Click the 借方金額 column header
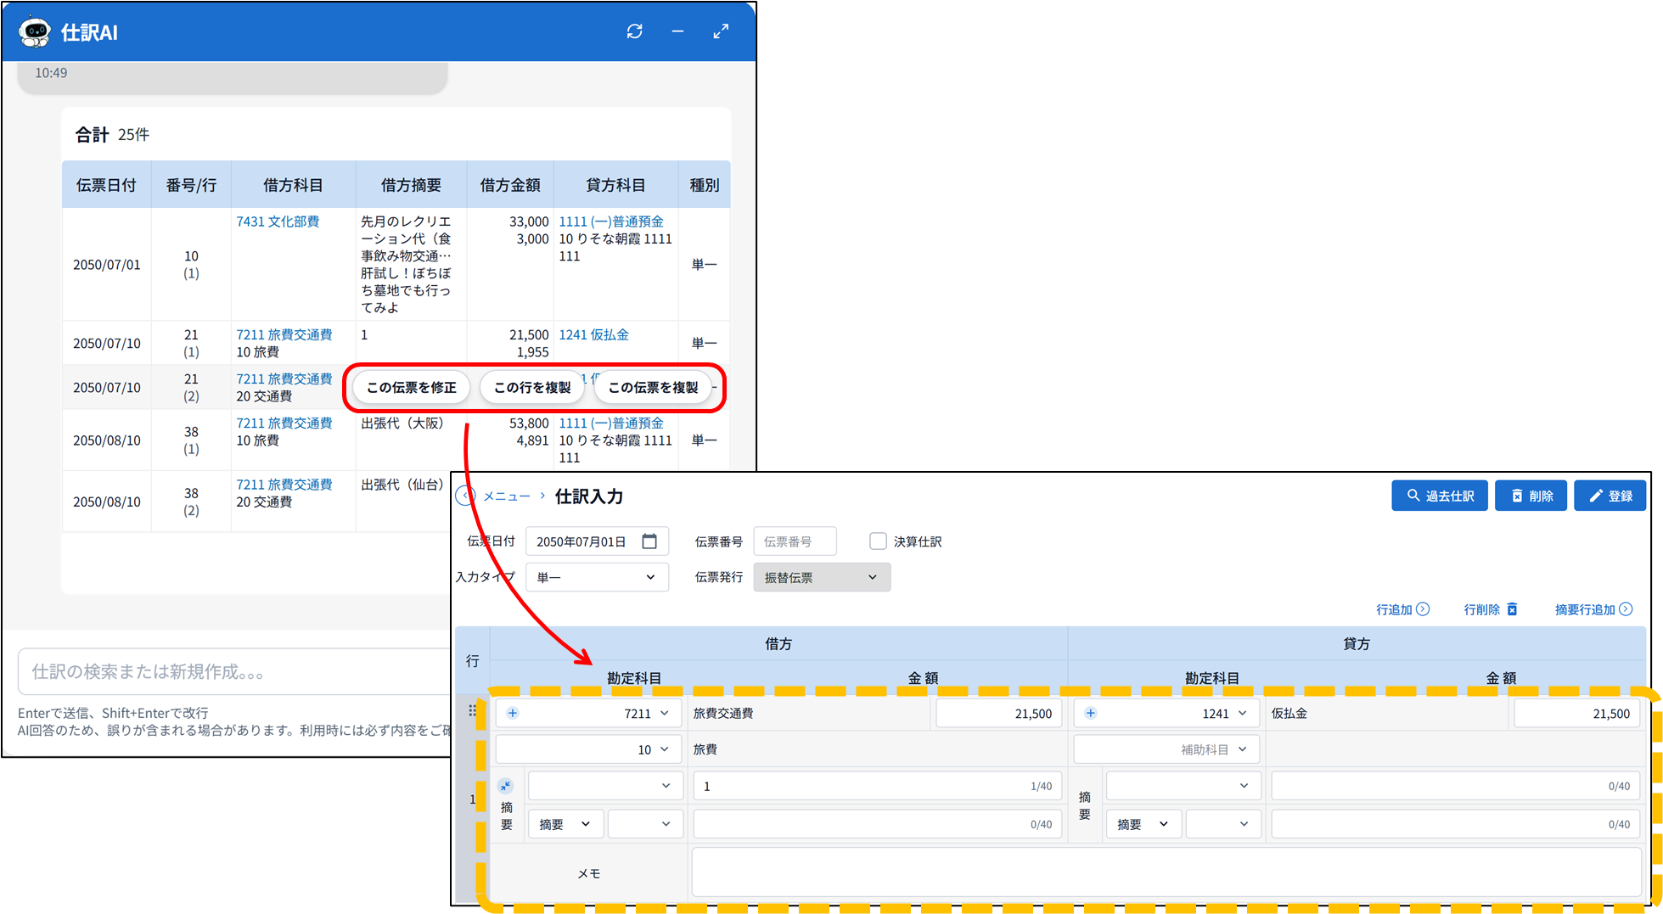 tap(510, 185)
